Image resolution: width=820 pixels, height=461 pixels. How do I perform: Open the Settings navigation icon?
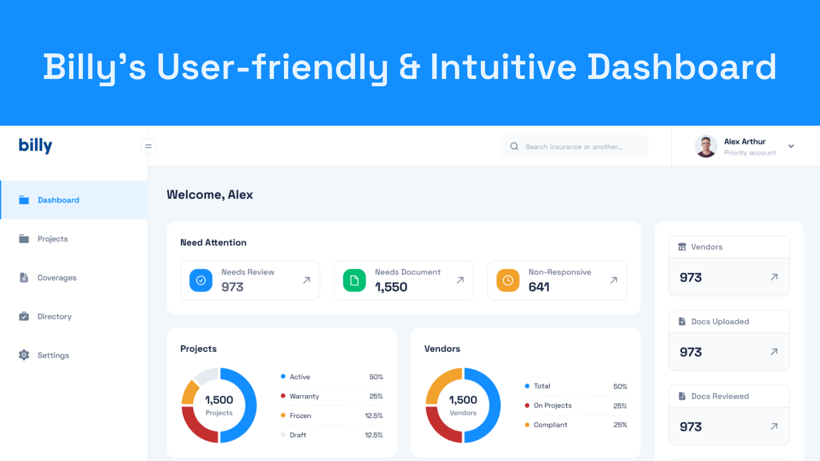click(23, 355)
